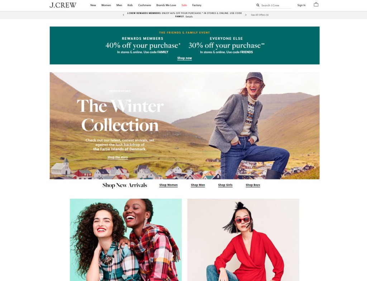Click the Search J.Crew input field
Screen dimensions: 367x281
point(276,5)
